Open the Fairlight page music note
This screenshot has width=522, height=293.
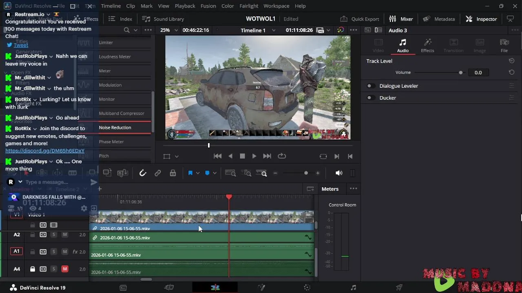(x=353, y=288)
